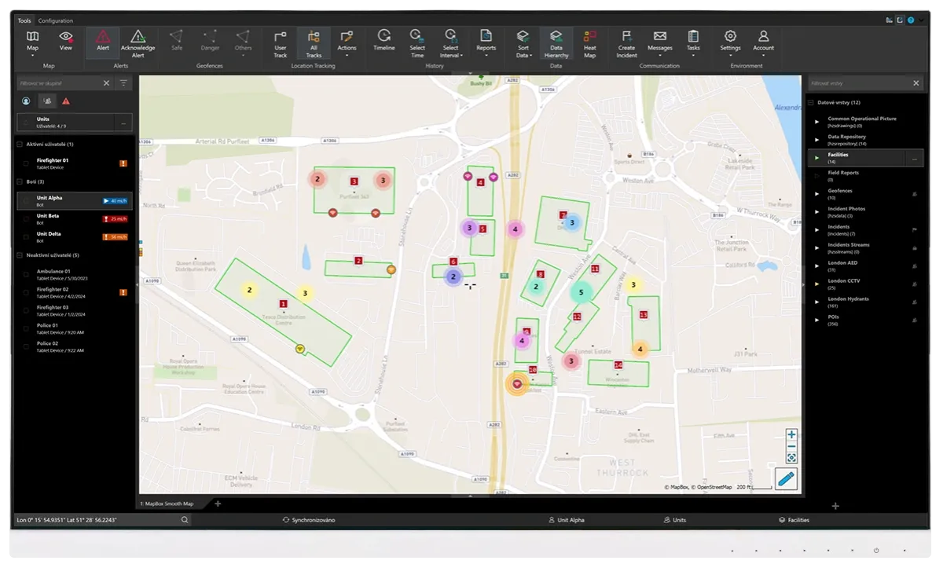Expand the Geofences data layer
The width and height of the screenshot is (943, 564).
(816, 193)
